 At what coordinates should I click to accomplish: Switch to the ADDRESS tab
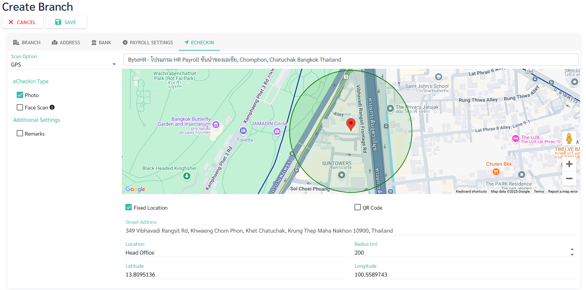(66, 42)
